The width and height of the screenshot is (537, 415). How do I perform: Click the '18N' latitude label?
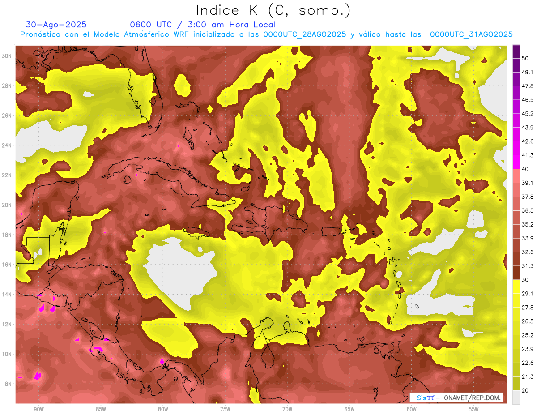click(x=7, y=235)
